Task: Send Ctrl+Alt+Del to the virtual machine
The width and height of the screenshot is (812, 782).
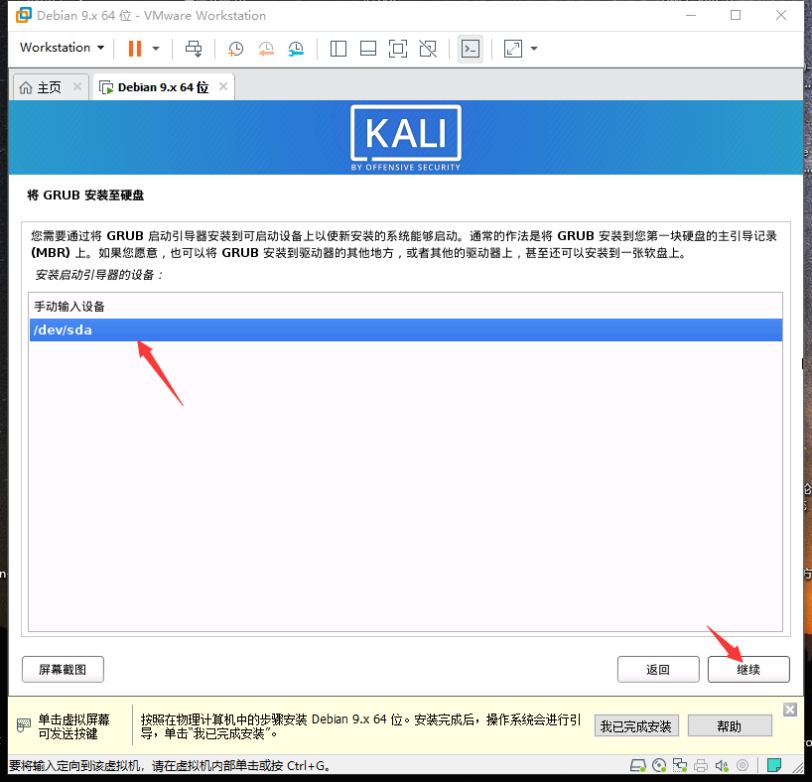Action: [194, 49]
